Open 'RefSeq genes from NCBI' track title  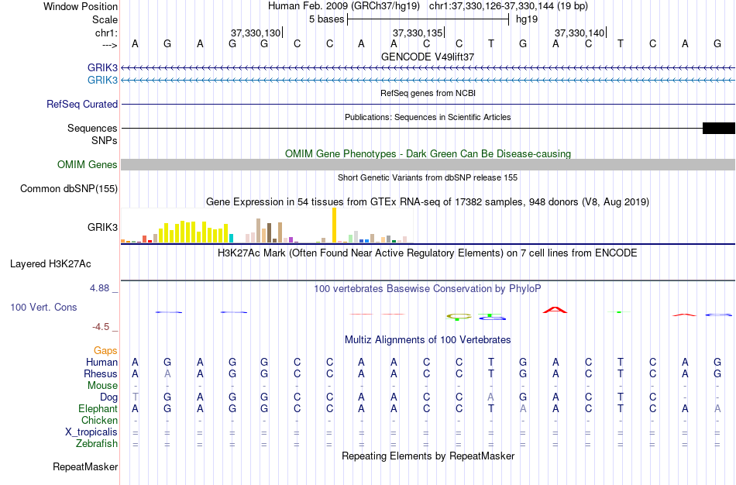(x=428, y=93)
